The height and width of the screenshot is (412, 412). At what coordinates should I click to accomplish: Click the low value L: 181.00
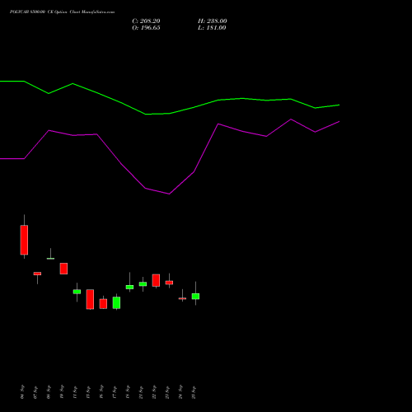coord(212,28)
